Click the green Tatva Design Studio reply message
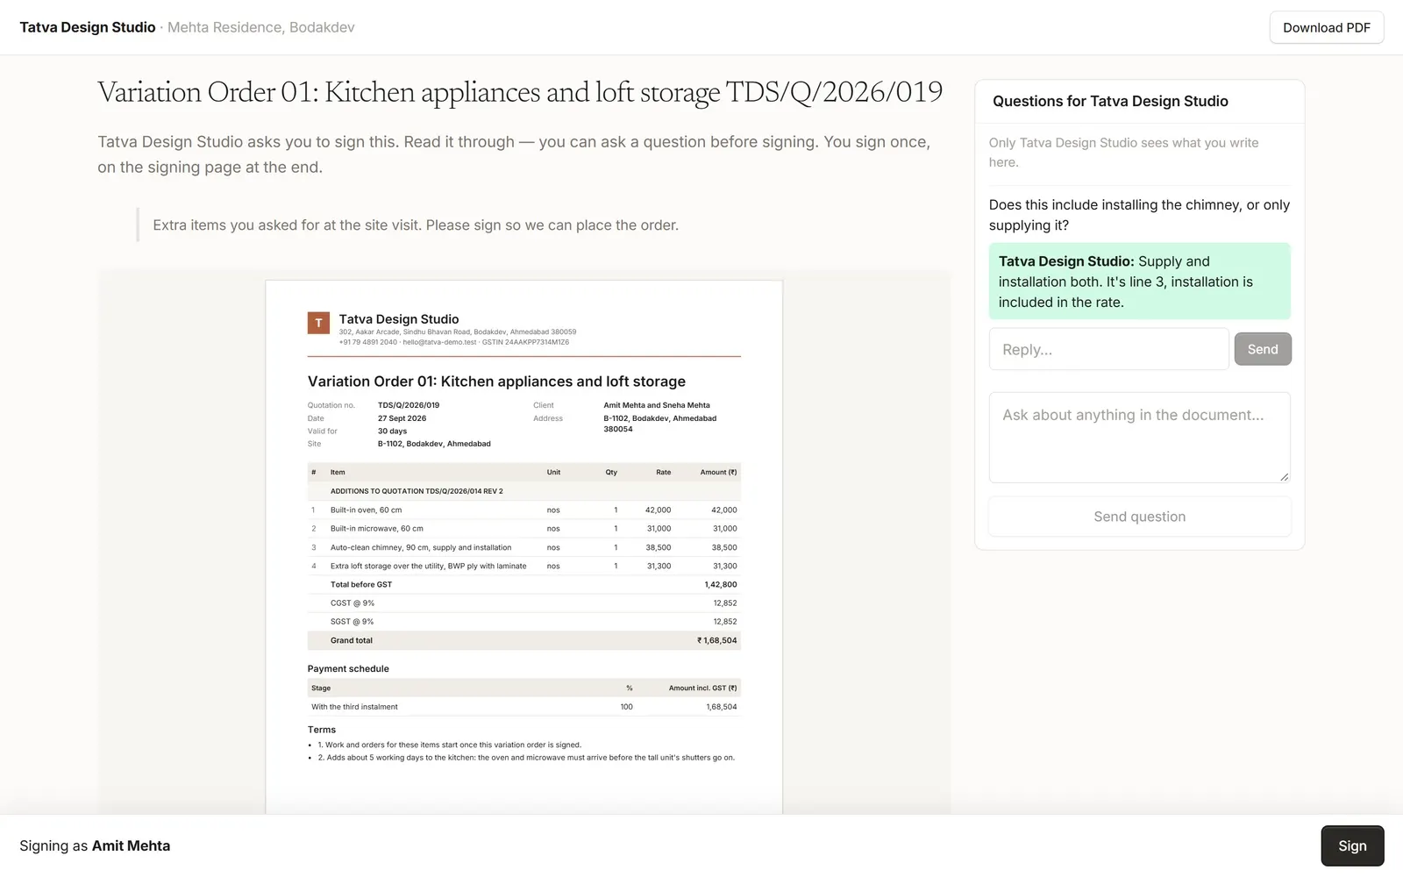The width and height of the screenshot is (1403, 877). pos(1139,282)
